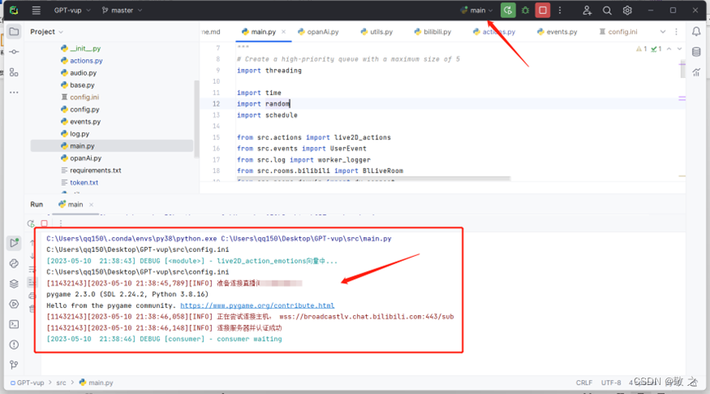The width and height of the screenshot is (710, 394).
Task: Click CRLF line separator status
Action: 584,383
